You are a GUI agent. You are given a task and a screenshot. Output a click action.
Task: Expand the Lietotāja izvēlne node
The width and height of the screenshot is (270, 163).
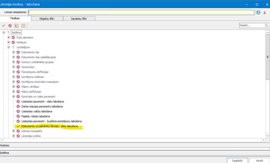point(14,136)
